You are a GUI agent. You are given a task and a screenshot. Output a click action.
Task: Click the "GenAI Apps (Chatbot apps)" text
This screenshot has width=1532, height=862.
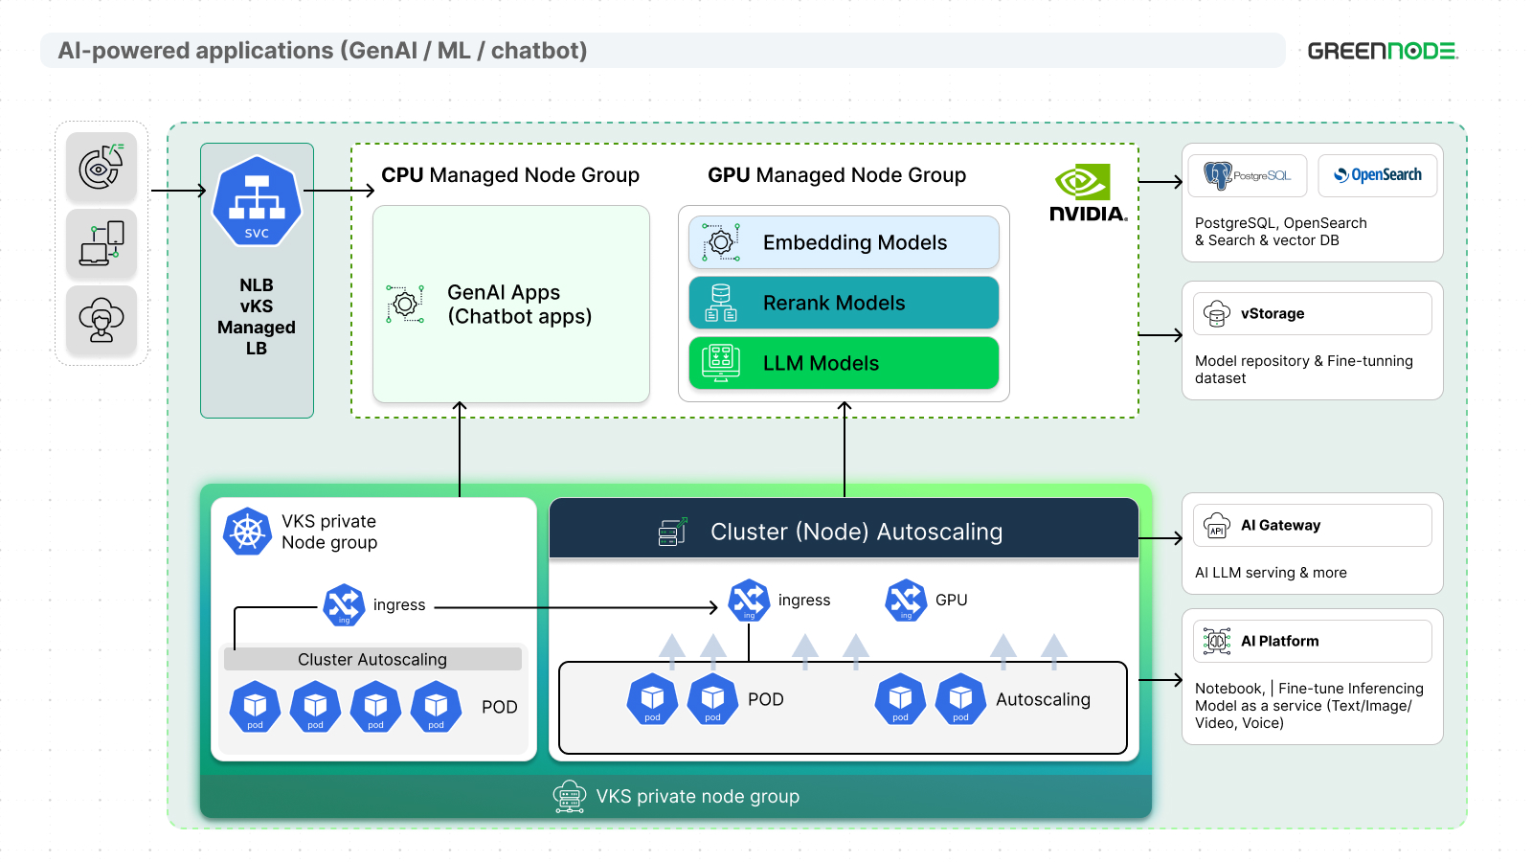point(520,305)
